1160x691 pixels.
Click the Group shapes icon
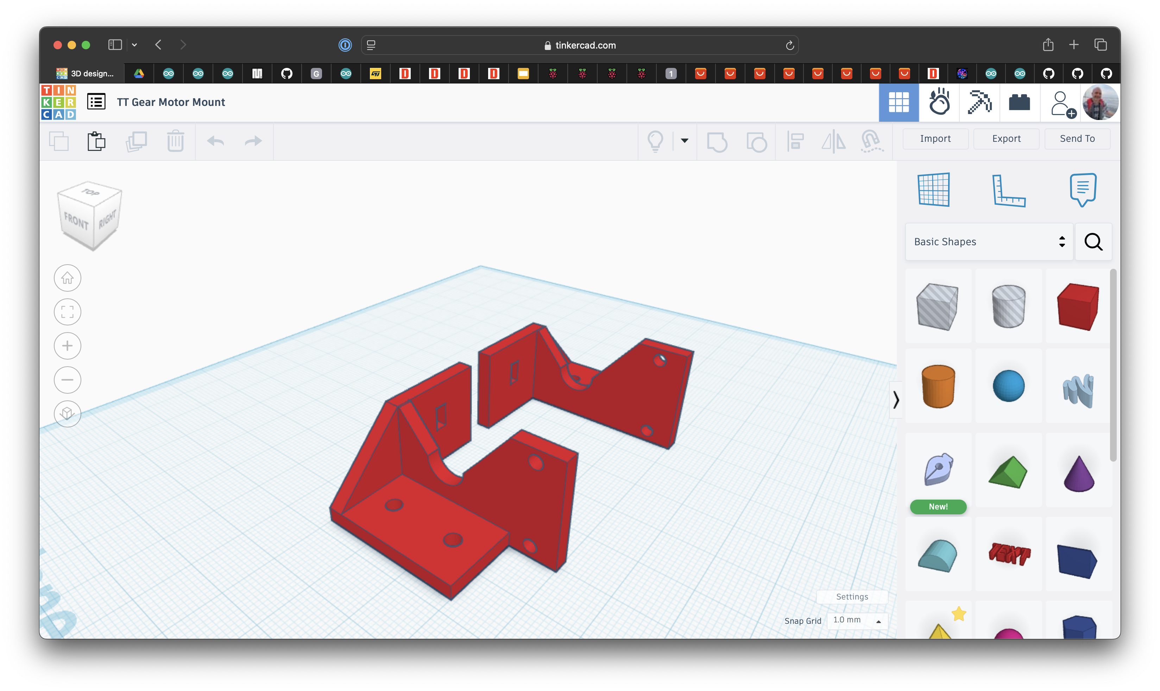tap(717, 141)
